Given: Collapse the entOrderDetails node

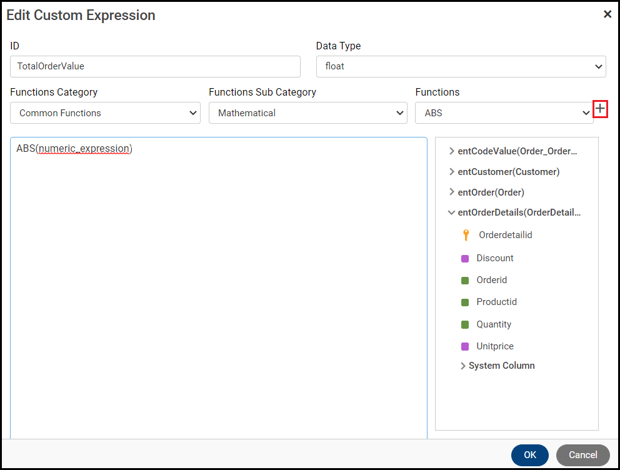Looking at the screenshot, I should [451, 212].
